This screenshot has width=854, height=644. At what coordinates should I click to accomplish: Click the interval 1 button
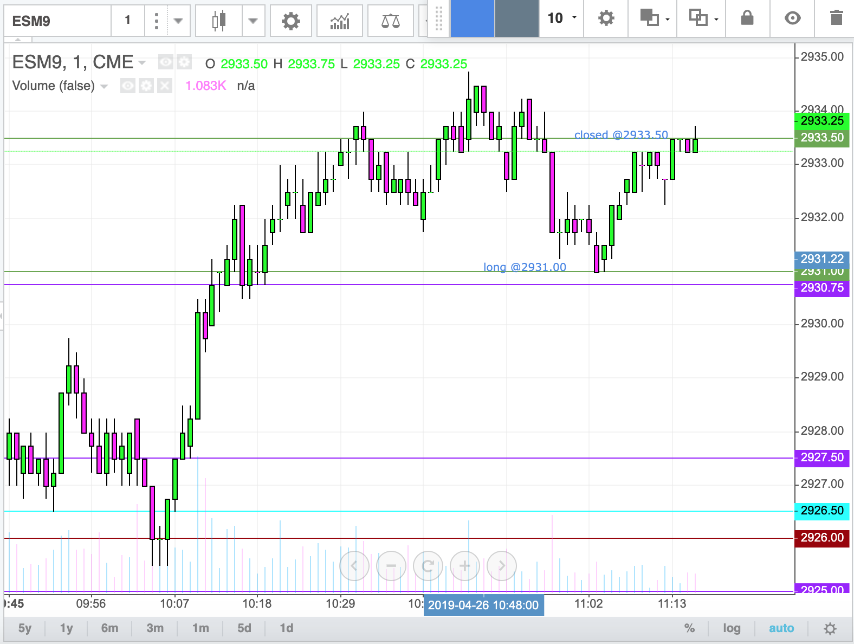tap(128, 21)
